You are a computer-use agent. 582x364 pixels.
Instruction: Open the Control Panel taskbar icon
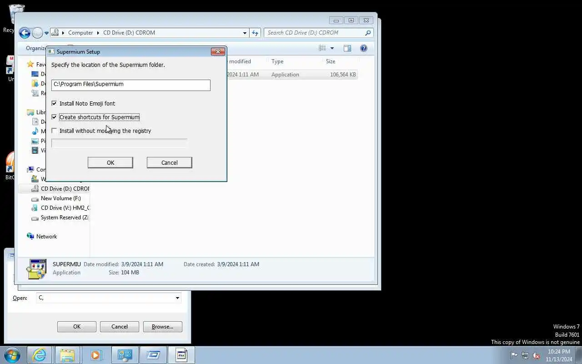(x=125, y=355)
